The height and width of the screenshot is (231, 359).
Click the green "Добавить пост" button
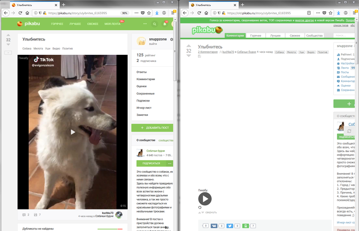coord(152,128)
